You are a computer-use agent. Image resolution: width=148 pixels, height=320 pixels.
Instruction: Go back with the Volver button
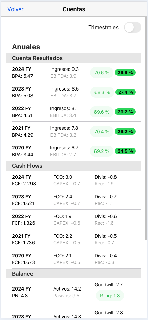tap(16, 9)
